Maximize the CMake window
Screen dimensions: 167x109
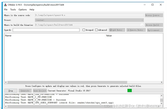(153, 5)
